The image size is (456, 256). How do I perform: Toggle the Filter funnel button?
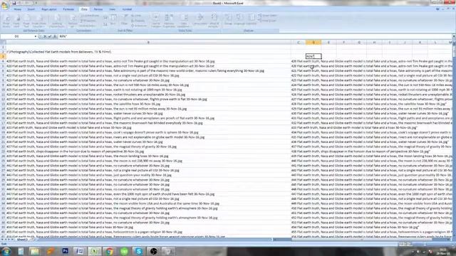click(125, 21)
